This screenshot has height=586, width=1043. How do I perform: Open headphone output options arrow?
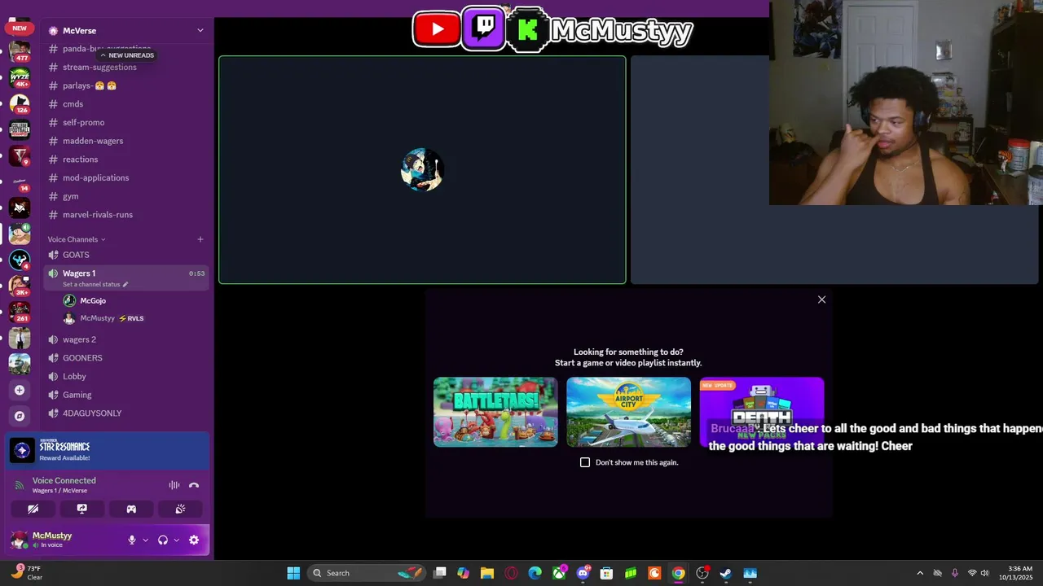tap(176, 540)
